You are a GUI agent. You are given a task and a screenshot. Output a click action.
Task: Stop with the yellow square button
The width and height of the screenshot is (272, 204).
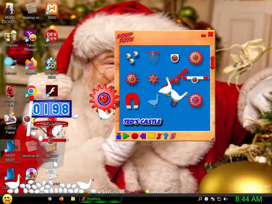point(151,136)
